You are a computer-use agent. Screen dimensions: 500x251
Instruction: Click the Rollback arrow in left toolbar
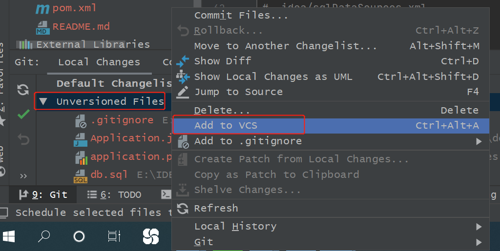click(x=23, y=139)
